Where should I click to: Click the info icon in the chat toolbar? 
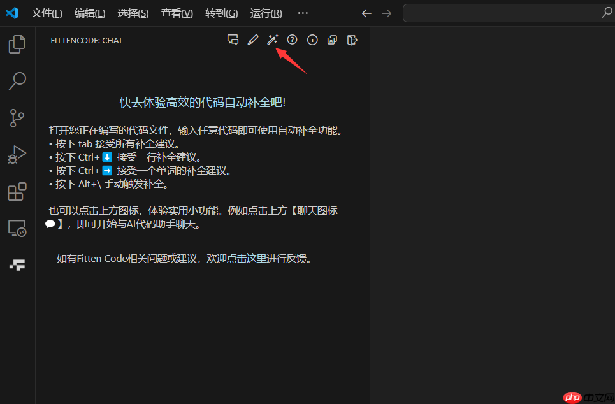tap(312, 40)
